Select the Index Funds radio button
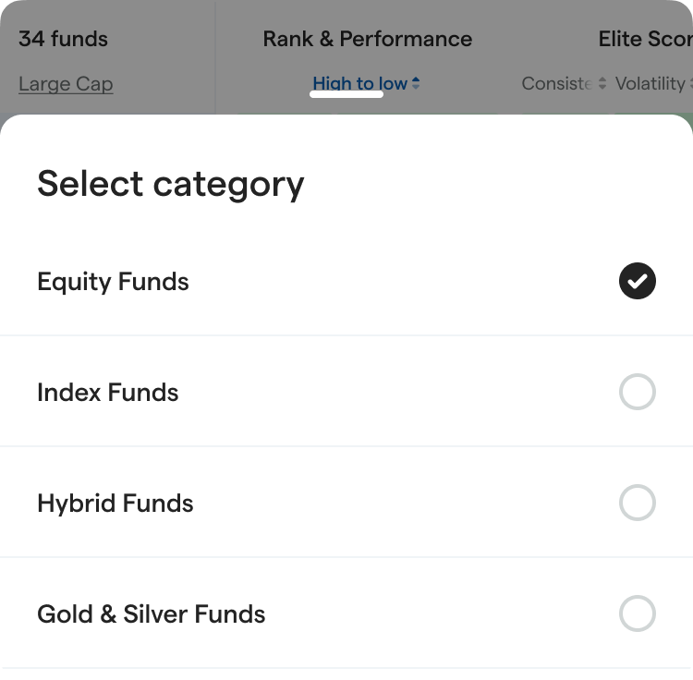The image size is (693, 680). 637,393
